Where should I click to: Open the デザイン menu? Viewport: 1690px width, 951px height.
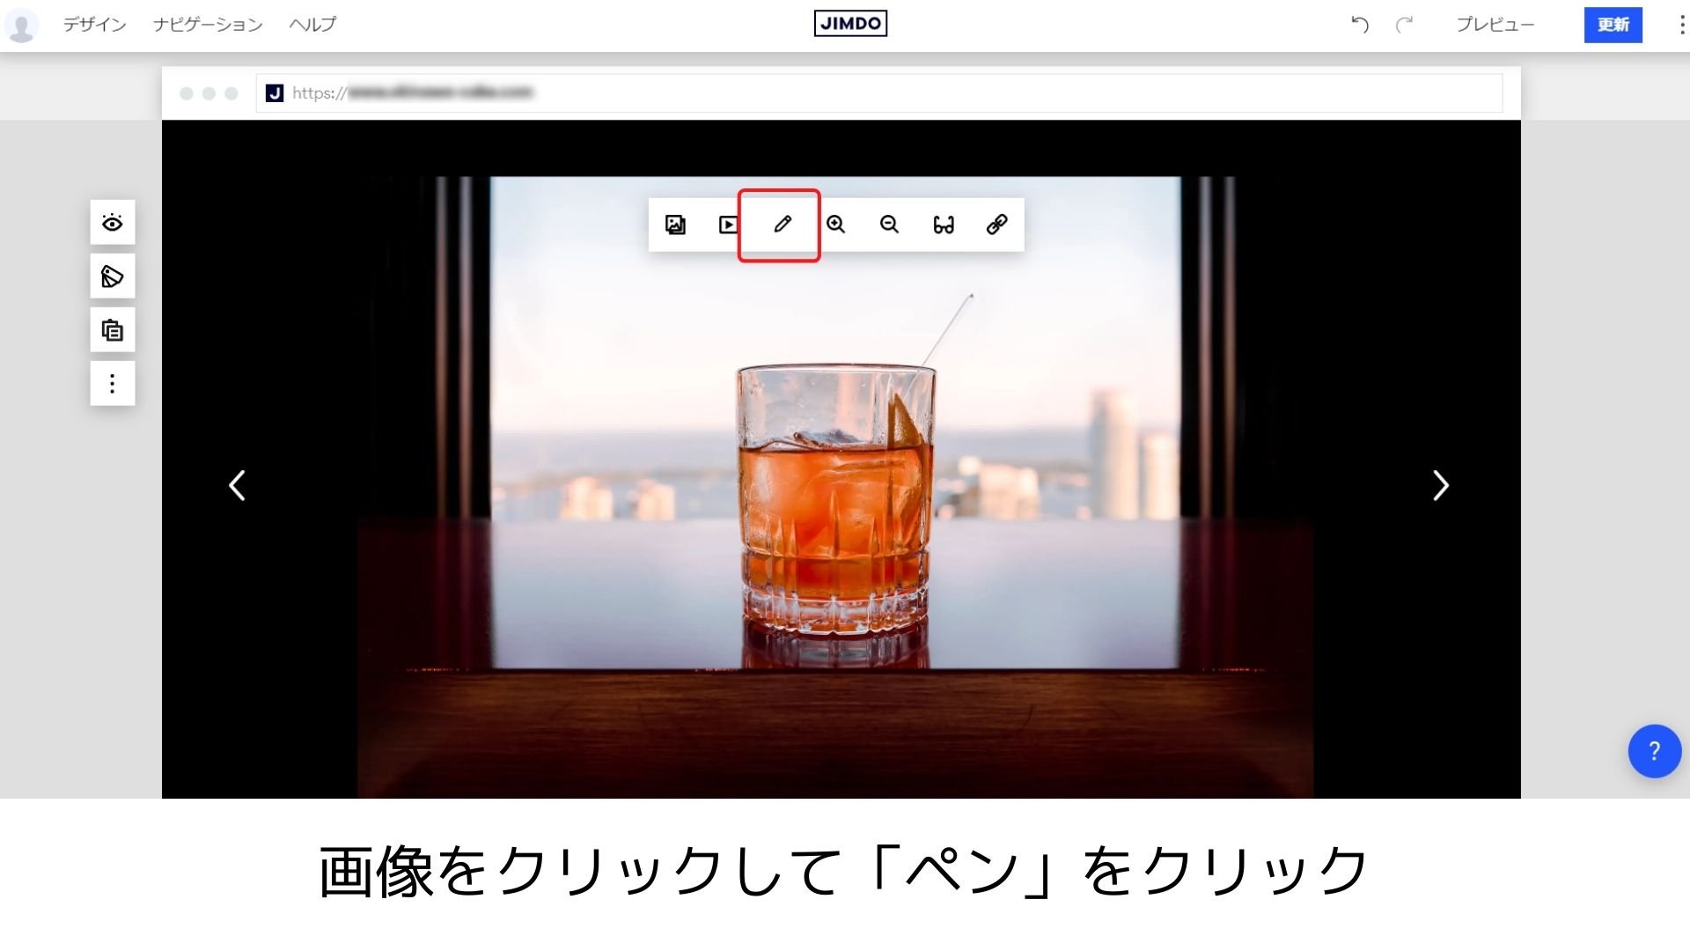point(94,25)
